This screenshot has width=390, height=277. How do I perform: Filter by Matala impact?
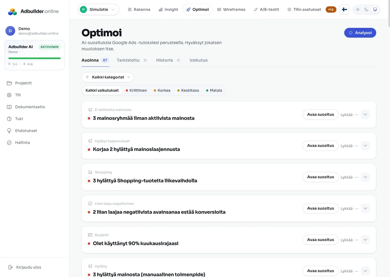(x=214, y=90)
